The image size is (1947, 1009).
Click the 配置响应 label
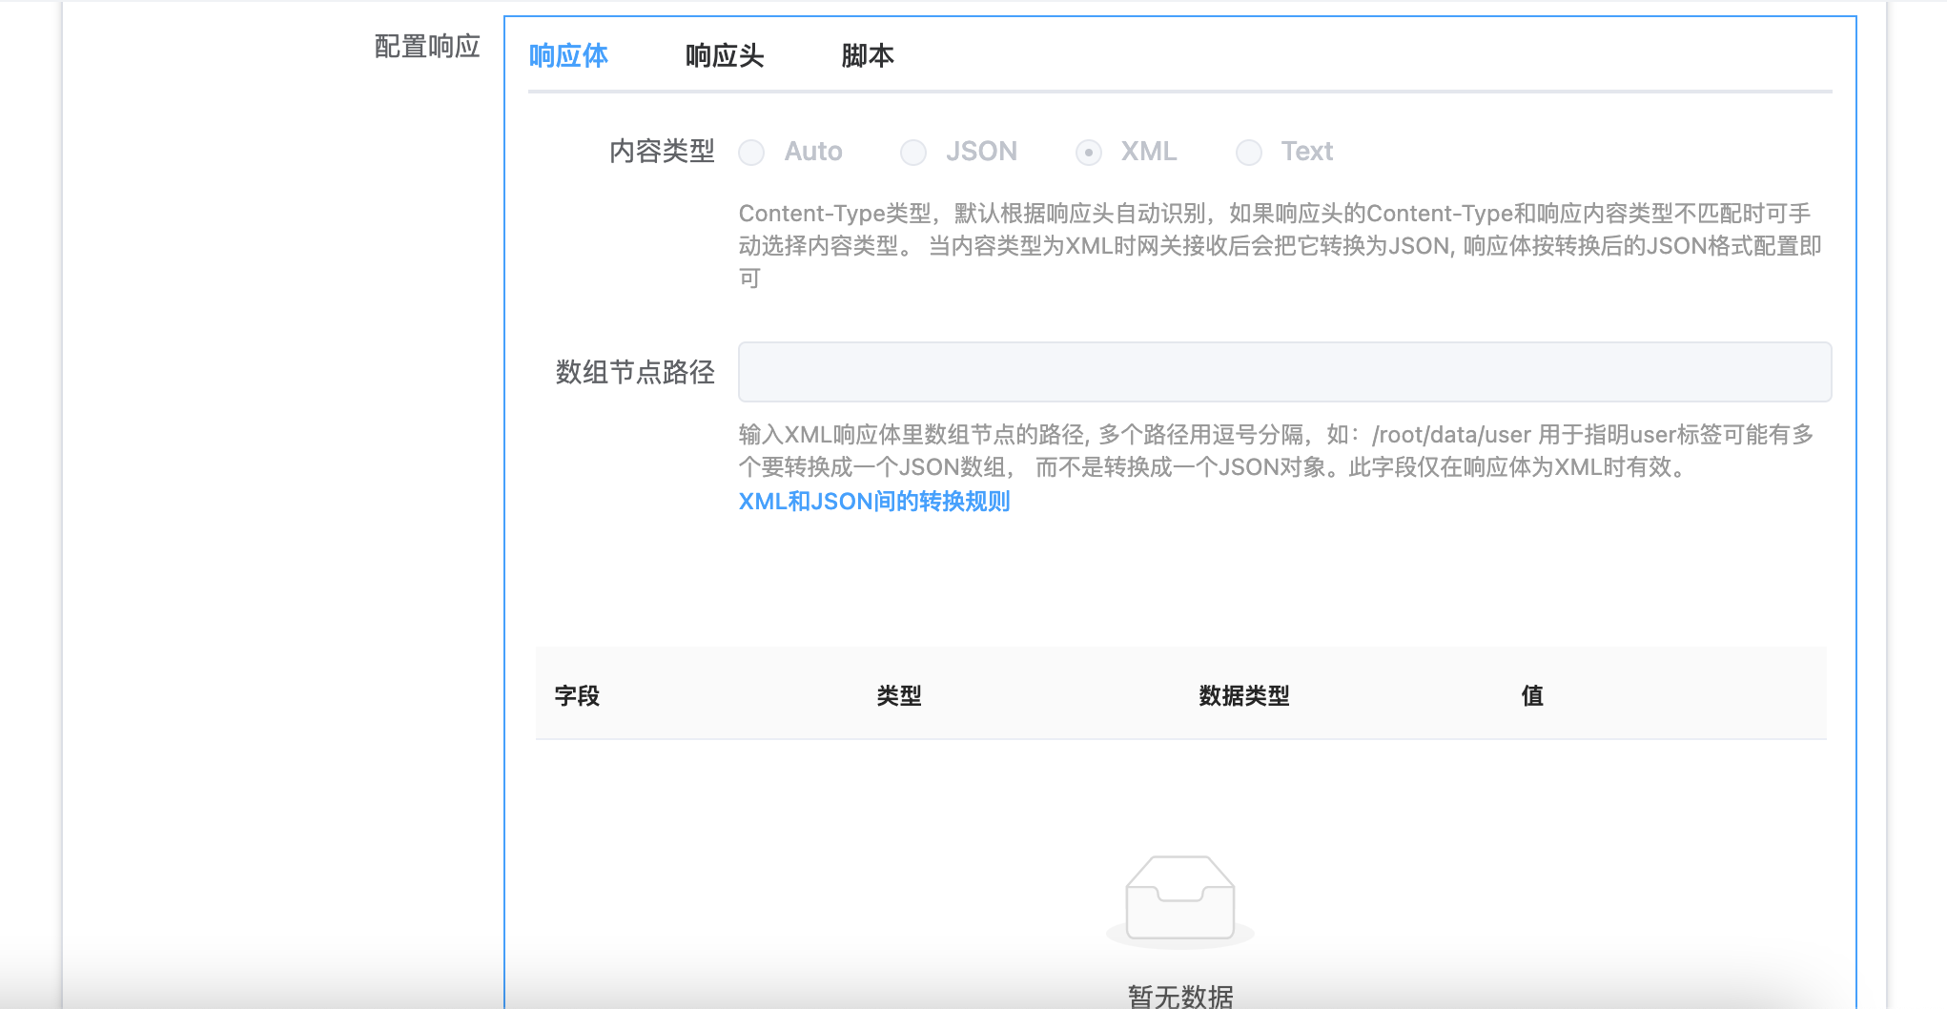(x=427, y=47)
